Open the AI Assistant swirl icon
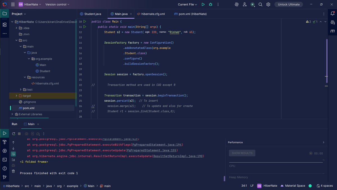 point(237,5)
